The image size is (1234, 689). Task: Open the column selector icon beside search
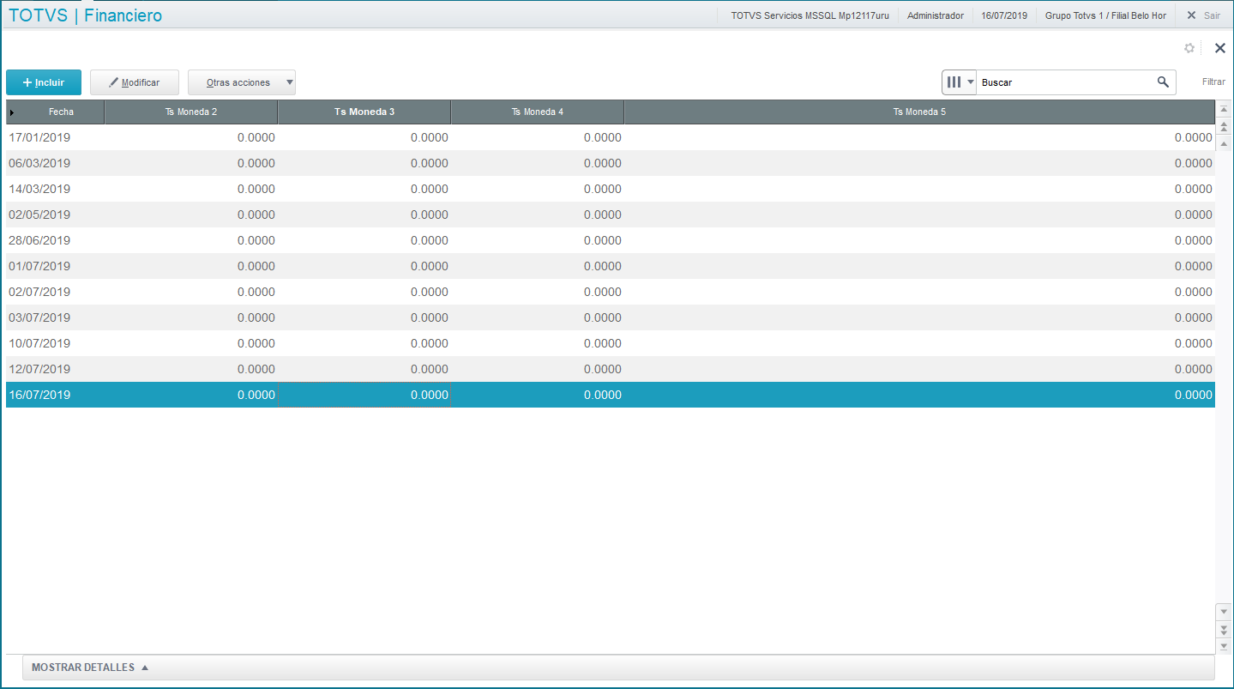coord(954,82)
